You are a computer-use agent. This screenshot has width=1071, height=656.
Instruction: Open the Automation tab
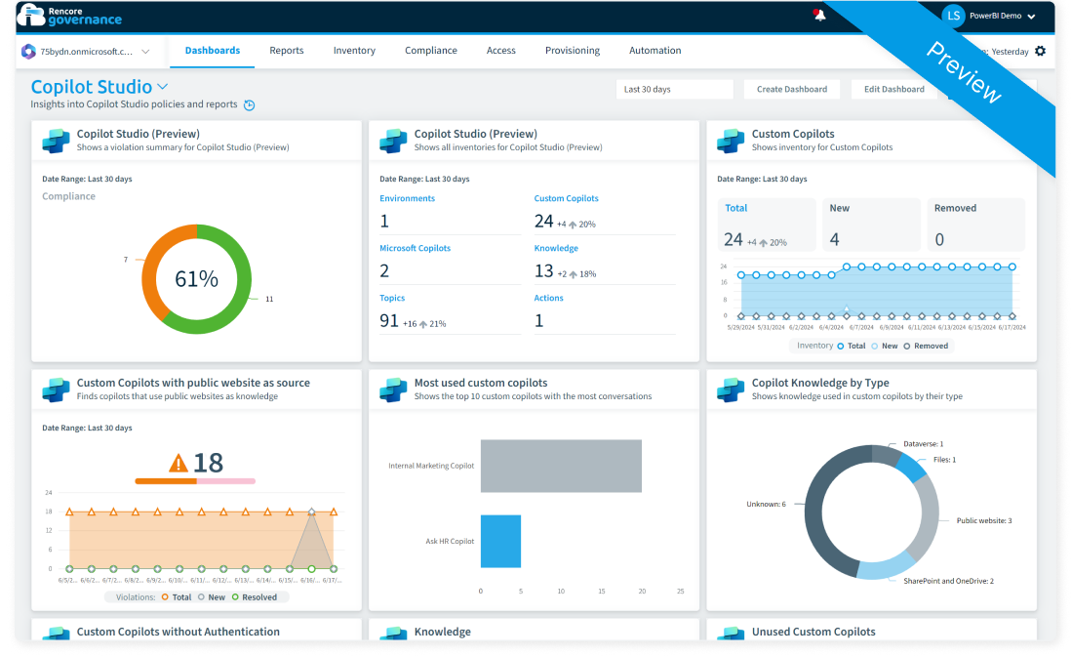click(655, 51)
